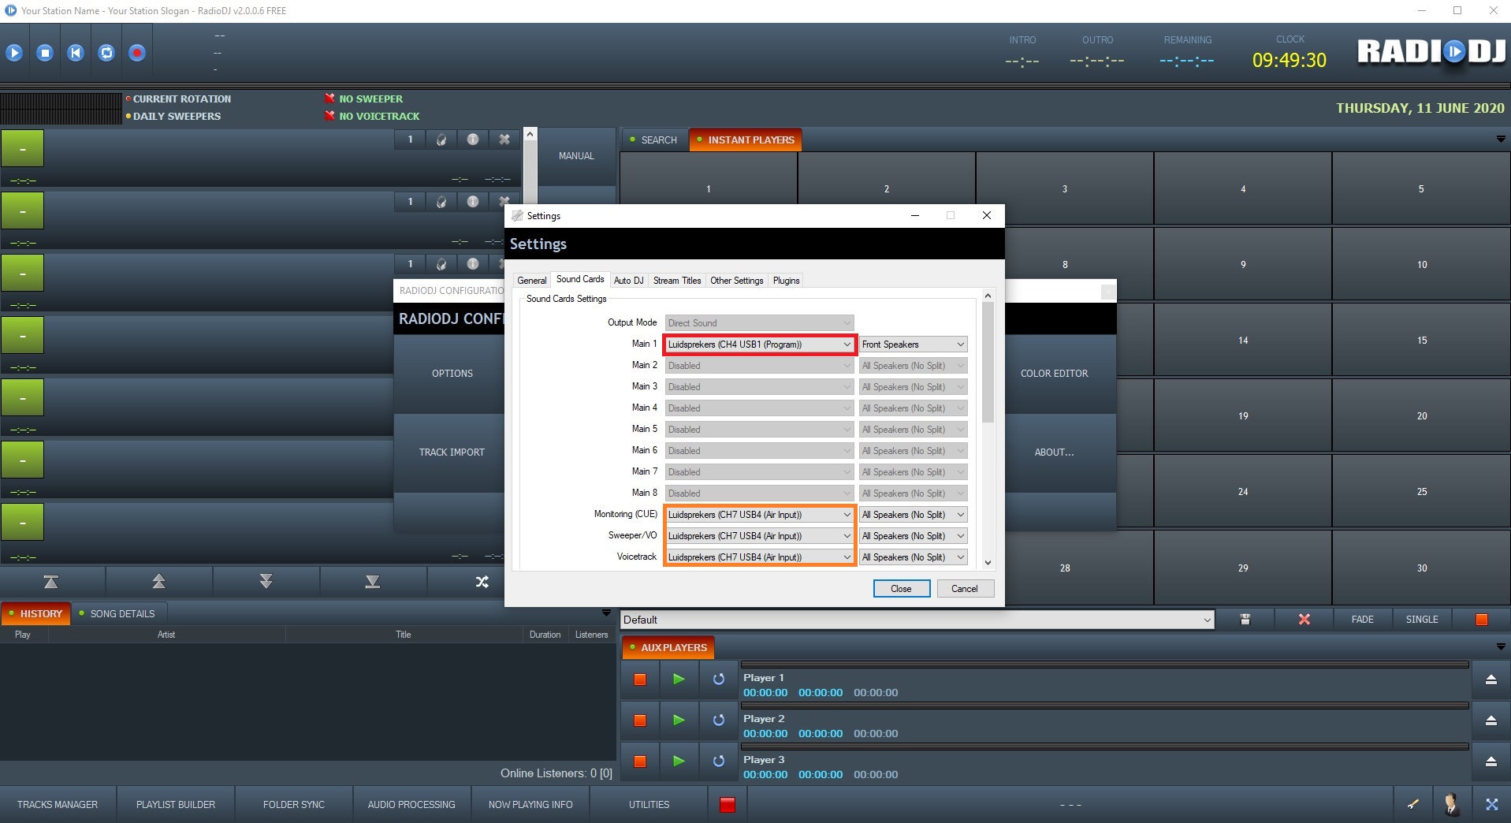The width and height of the screenshot is (1511, 823).
Task: Toggle loop on Aux Player 3
Action: click(x=718, y=761)
